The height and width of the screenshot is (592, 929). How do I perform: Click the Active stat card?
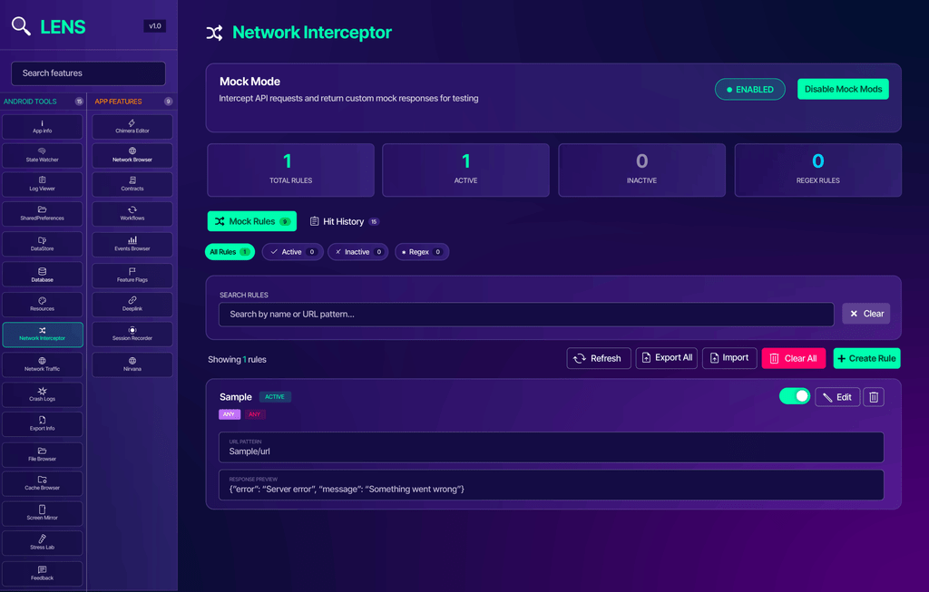[x=465, y=170]
